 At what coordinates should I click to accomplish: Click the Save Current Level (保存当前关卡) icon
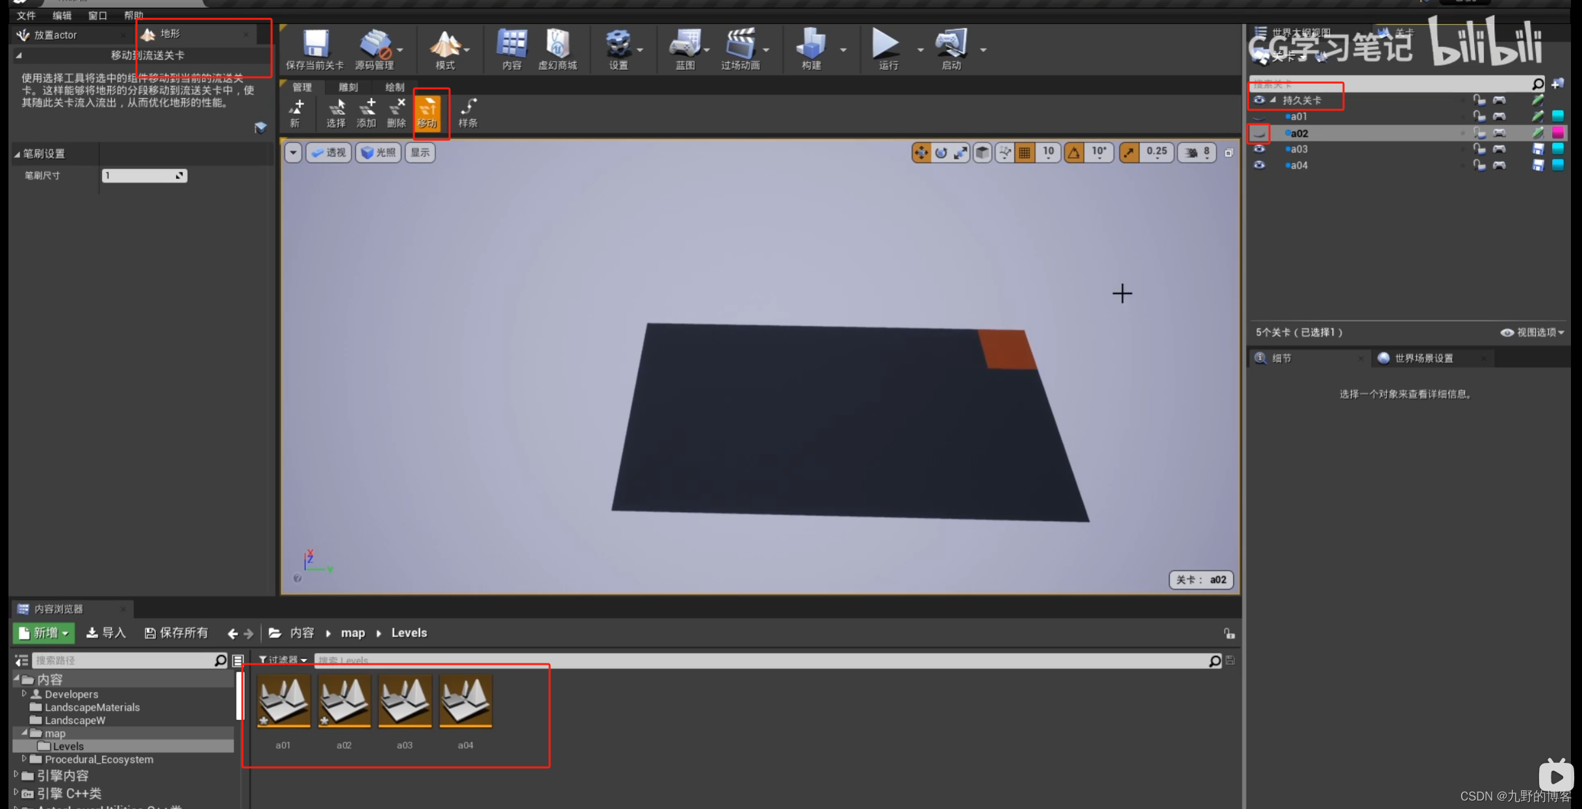click(315, 44)
